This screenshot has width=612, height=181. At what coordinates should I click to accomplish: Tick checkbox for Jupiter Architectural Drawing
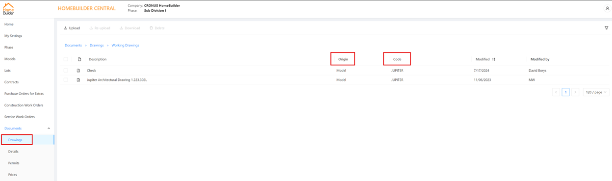coord(66,80)
